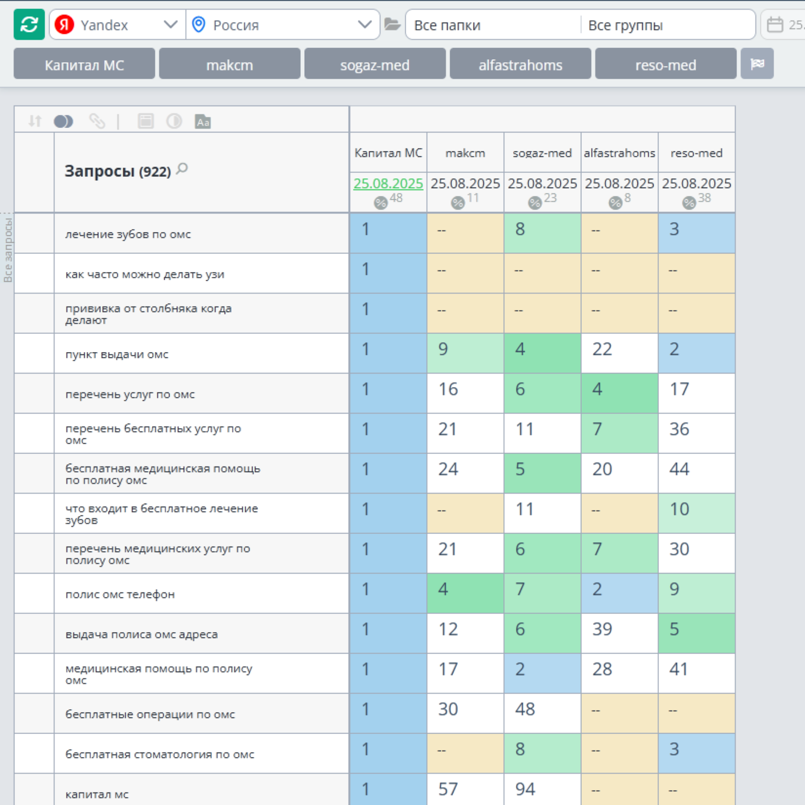Viewport: 805px width, 805px height.
Task: Expand the Россия region dropdown
Action: tap(283, 25)
